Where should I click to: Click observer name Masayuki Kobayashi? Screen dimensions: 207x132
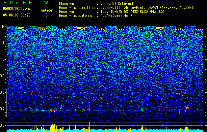click(x=118, y=4)
